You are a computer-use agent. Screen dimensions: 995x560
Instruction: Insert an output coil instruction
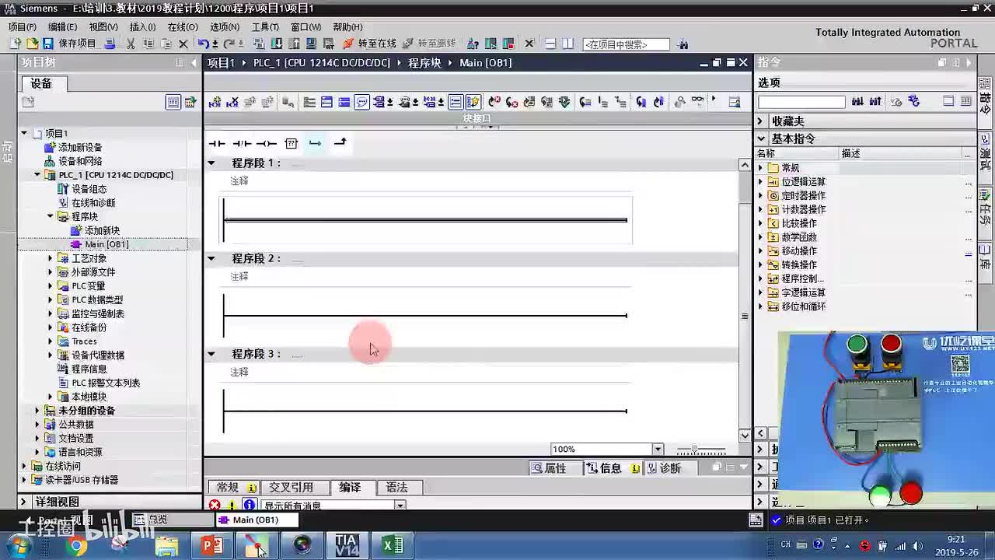[x=267, y=143]
